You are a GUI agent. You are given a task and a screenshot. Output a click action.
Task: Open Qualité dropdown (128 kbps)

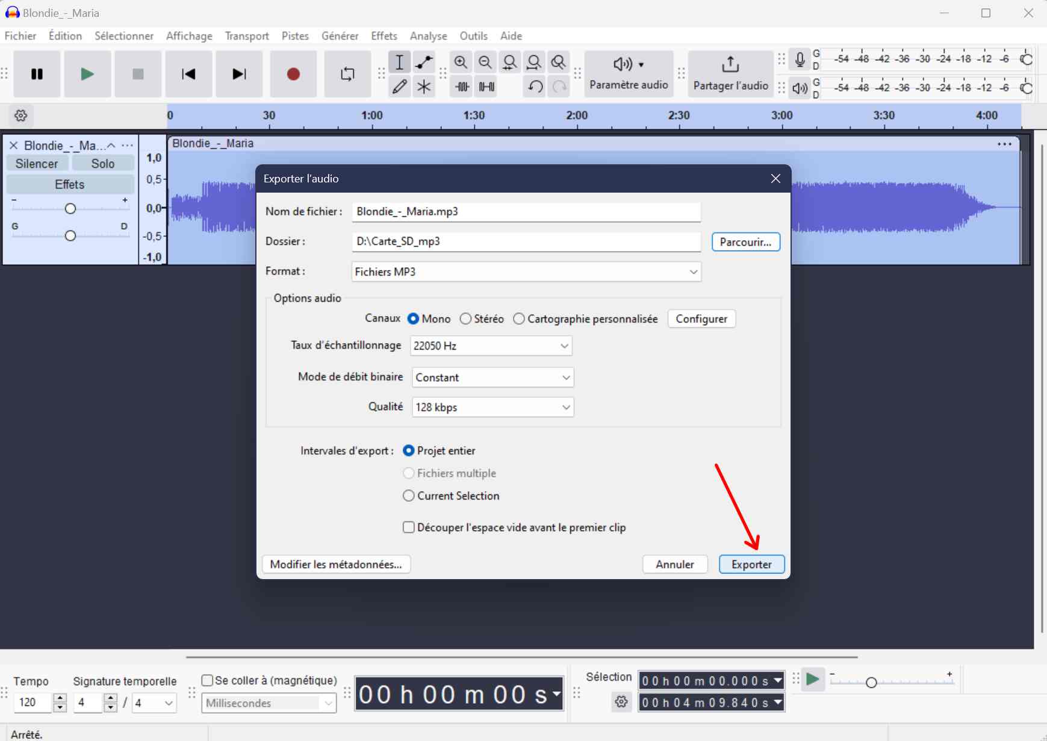(492, 408)
